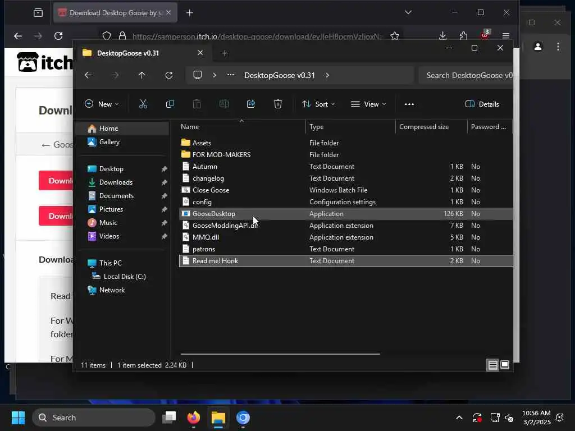Switch to details list view layout icon

point(492,365)
